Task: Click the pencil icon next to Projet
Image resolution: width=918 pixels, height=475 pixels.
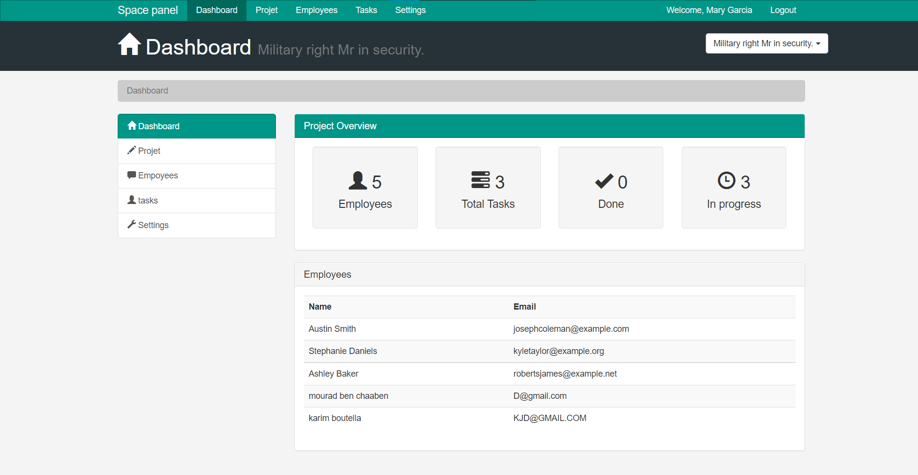Action: 131,150
